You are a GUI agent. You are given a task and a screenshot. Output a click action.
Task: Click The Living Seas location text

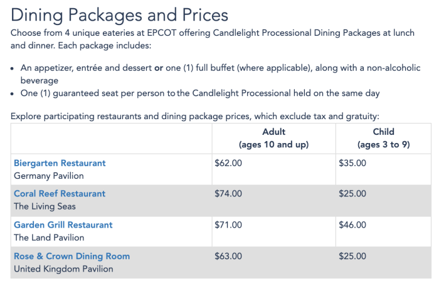pyautogui.click(x=45, y=206)
